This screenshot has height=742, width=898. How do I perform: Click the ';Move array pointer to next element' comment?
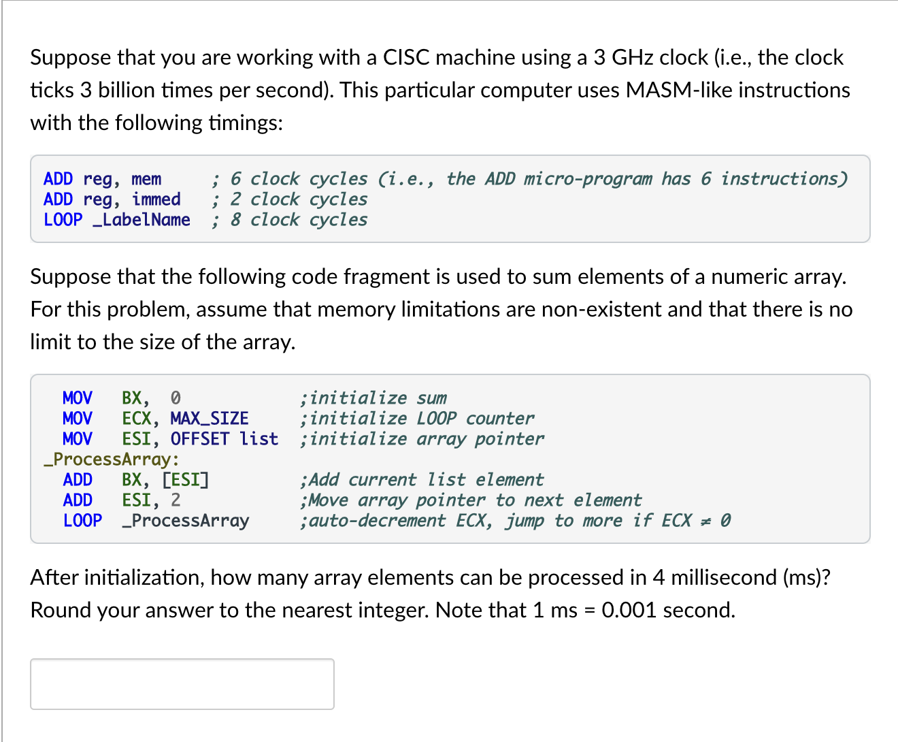[471, 500]
